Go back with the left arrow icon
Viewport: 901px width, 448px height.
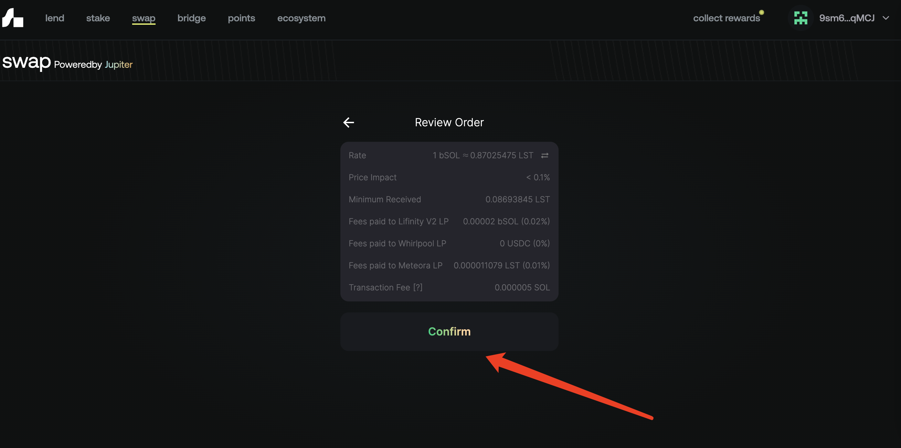tap(348, 122)
